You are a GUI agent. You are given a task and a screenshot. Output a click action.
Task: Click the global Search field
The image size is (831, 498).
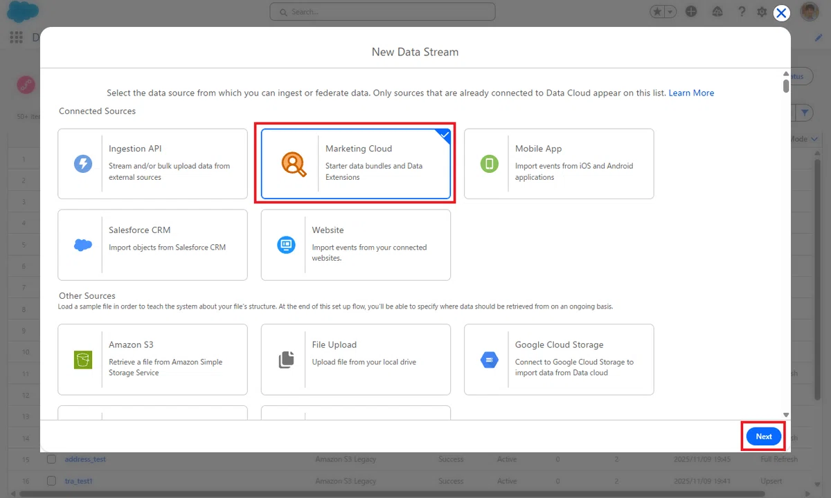pos(382,12)
